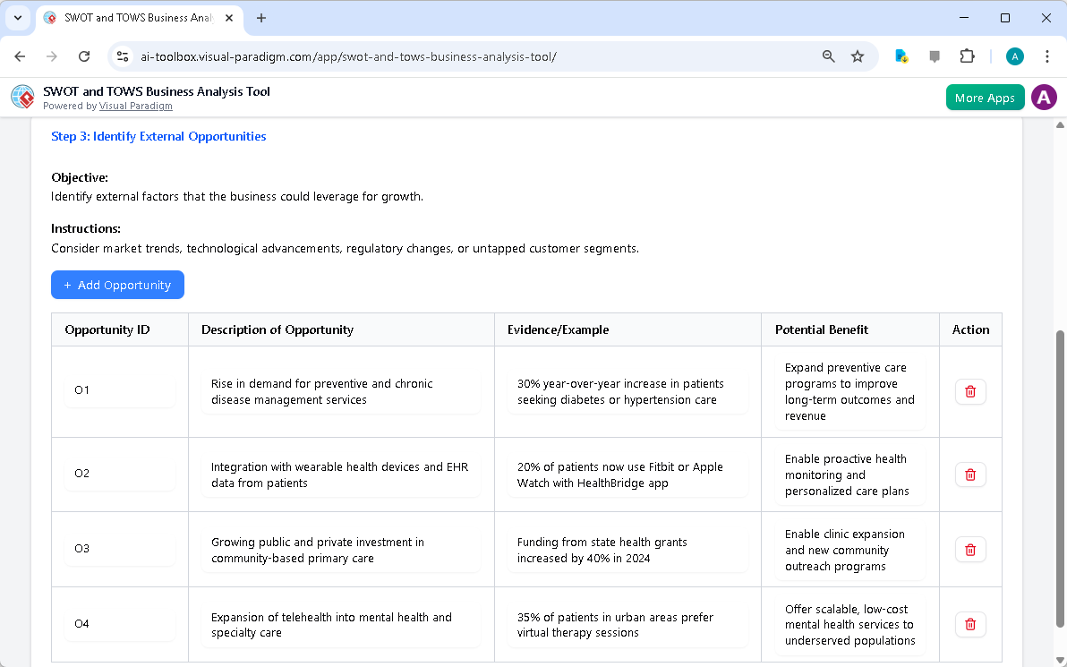Click the More Apps button

985,97
